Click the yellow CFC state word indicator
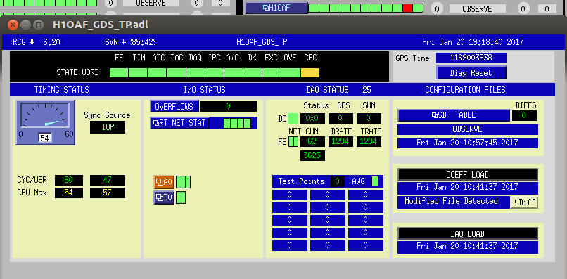The image size is (567, 279). click(x=310, y=72)
